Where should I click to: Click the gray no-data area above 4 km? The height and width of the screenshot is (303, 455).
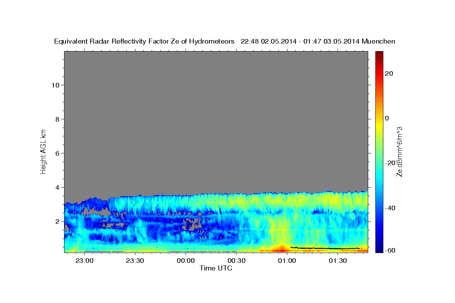[x=216, y=121]
